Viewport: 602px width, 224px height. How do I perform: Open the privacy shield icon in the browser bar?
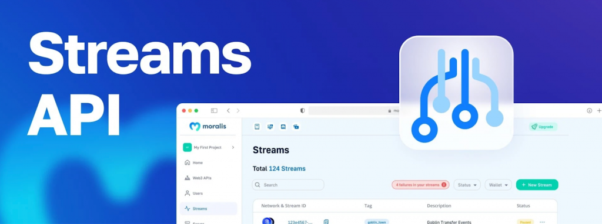303,111
